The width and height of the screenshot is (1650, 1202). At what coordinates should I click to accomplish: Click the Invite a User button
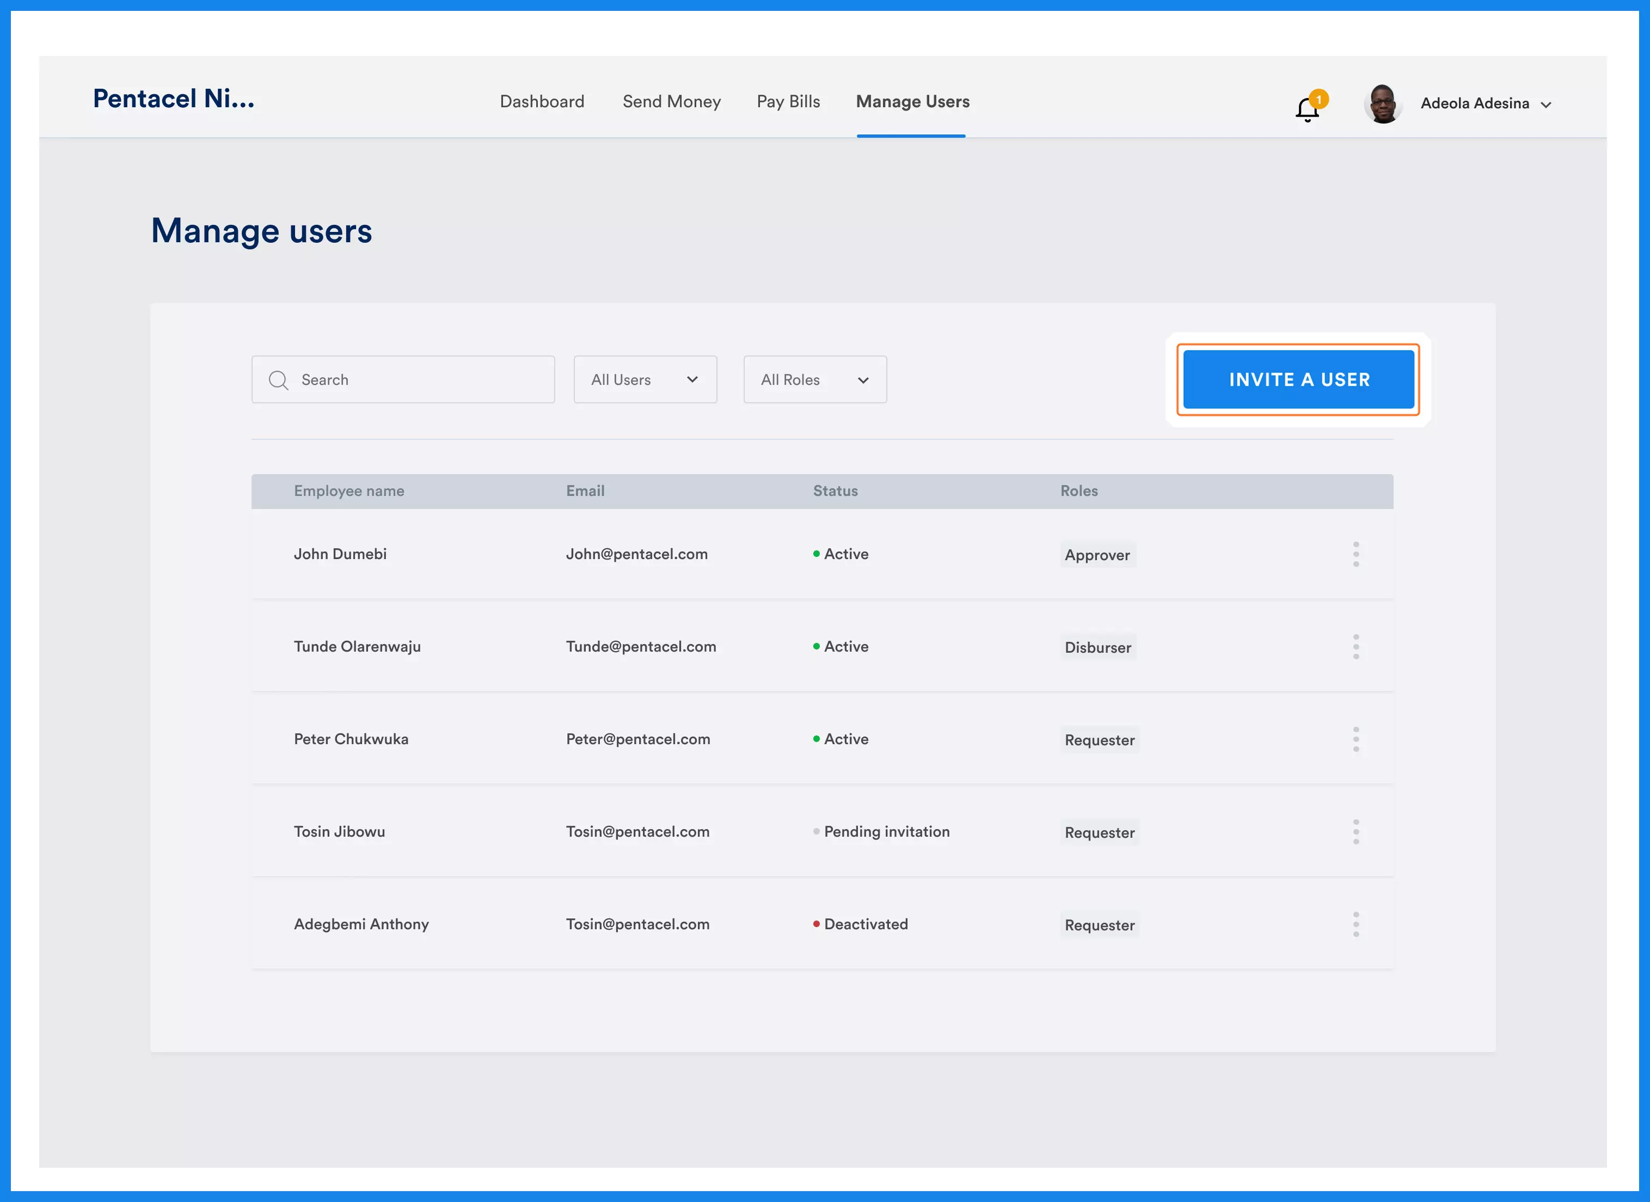coord(1299,380)
